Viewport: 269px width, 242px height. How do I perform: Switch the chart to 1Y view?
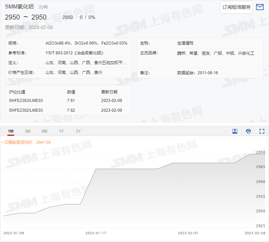click(61, 131)
